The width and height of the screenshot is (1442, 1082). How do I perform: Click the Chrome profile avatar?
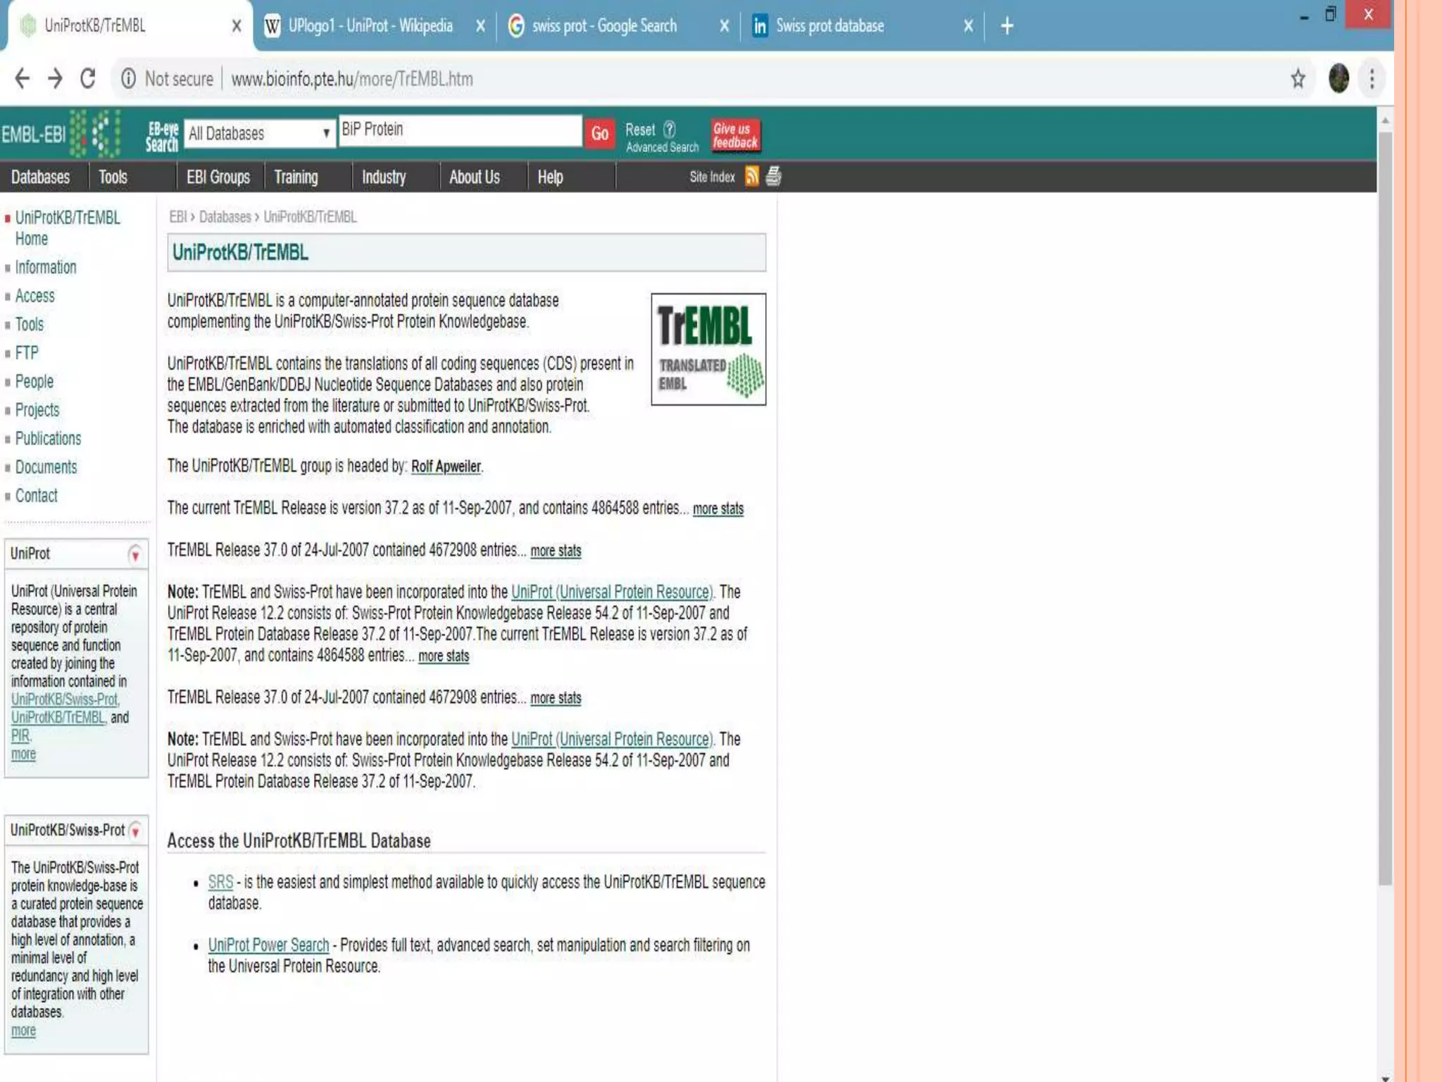pos(1338,79)
